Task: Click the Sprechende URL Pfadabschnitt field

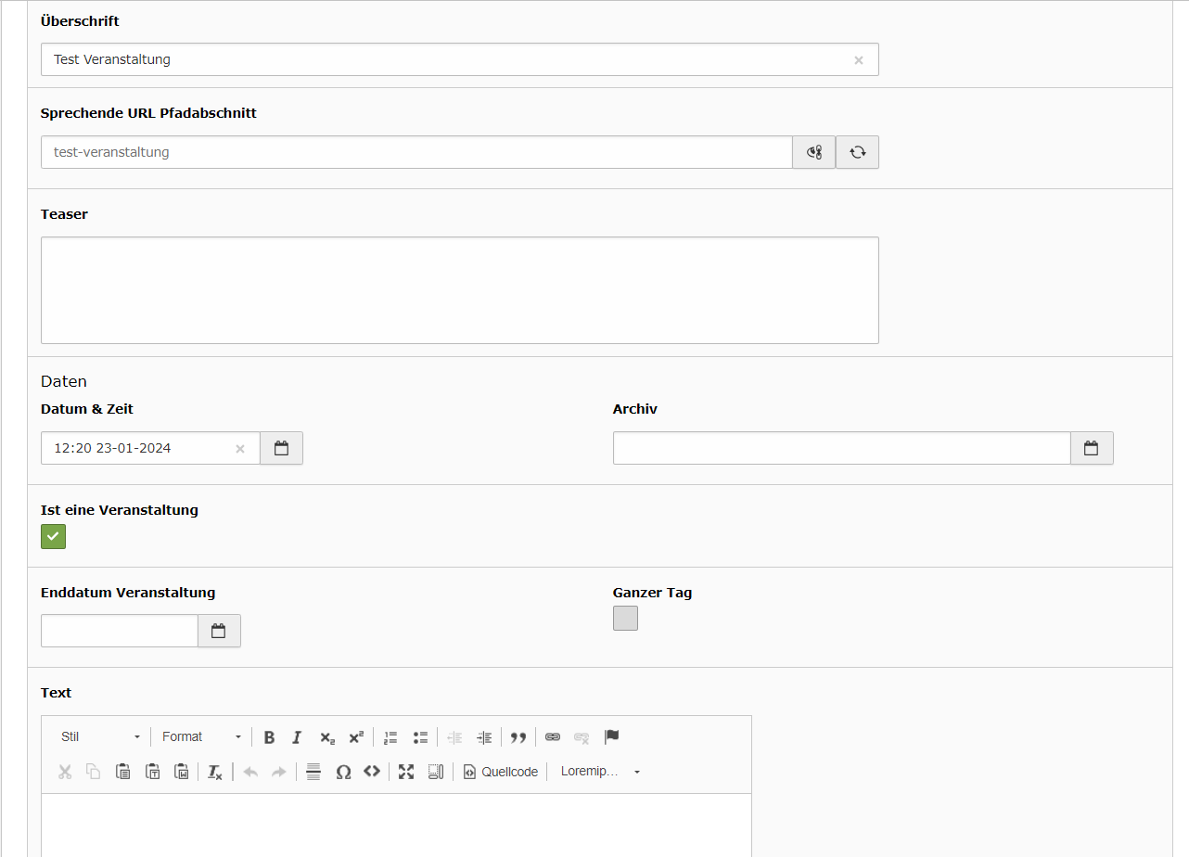Action: (416, 152)
